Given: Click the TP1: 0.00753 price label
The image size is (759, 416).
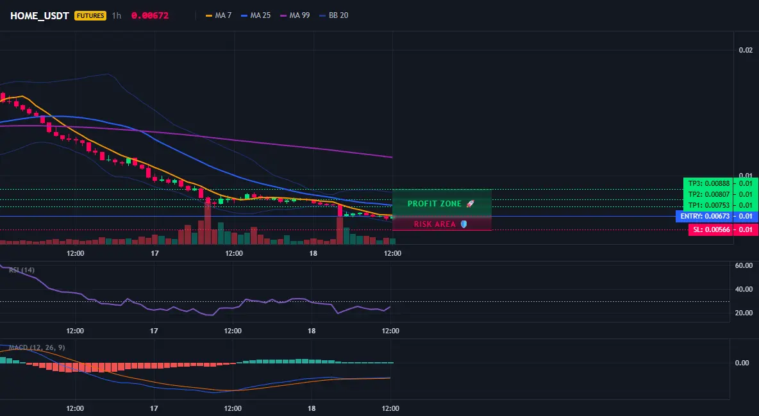Looking at the screenshot, I should (708, 205).
